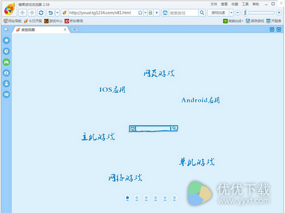Open the 文件 menu
Screen dimensions: 285x213
pos(214,4)
